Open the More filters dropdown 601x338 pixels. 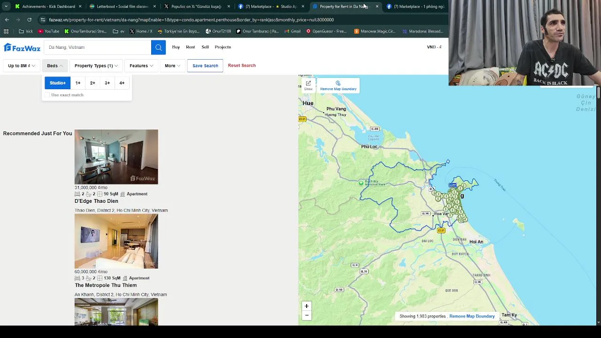(172, 66)
